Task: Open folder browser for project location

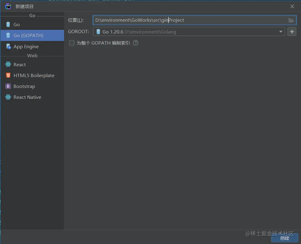Action: pos(291,20)
